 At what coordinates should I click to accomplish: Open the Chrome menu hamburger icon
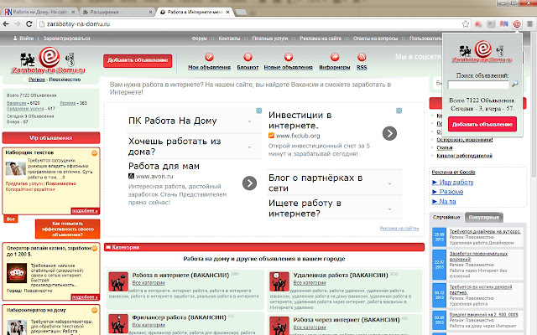(529, 24)
